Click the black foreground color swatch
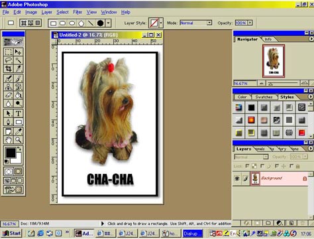This screenshot has width=314, height=239. point(11,153)
